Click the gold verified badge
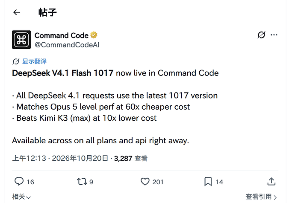 pyautogui.click(x=94, y=35)
